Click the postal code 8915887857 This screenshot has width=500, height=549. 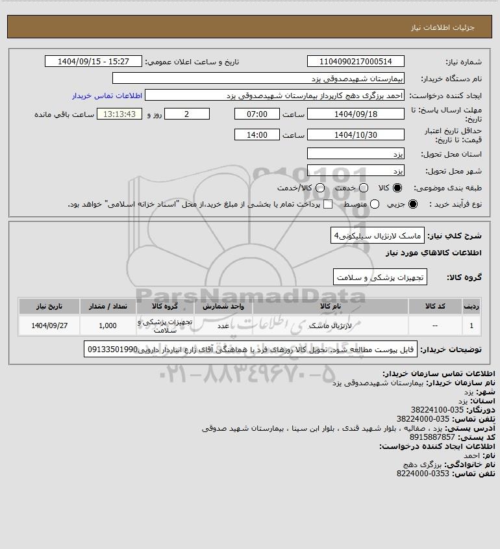click(x=432, y=437)
